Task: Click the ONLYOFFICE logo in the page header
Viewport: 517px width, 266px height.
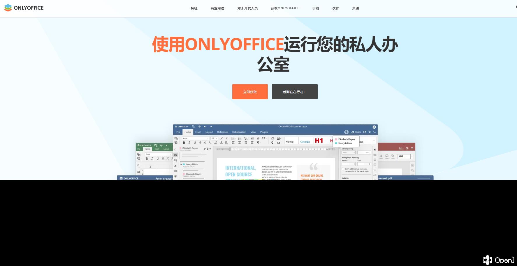Action: tap(23, 8)
